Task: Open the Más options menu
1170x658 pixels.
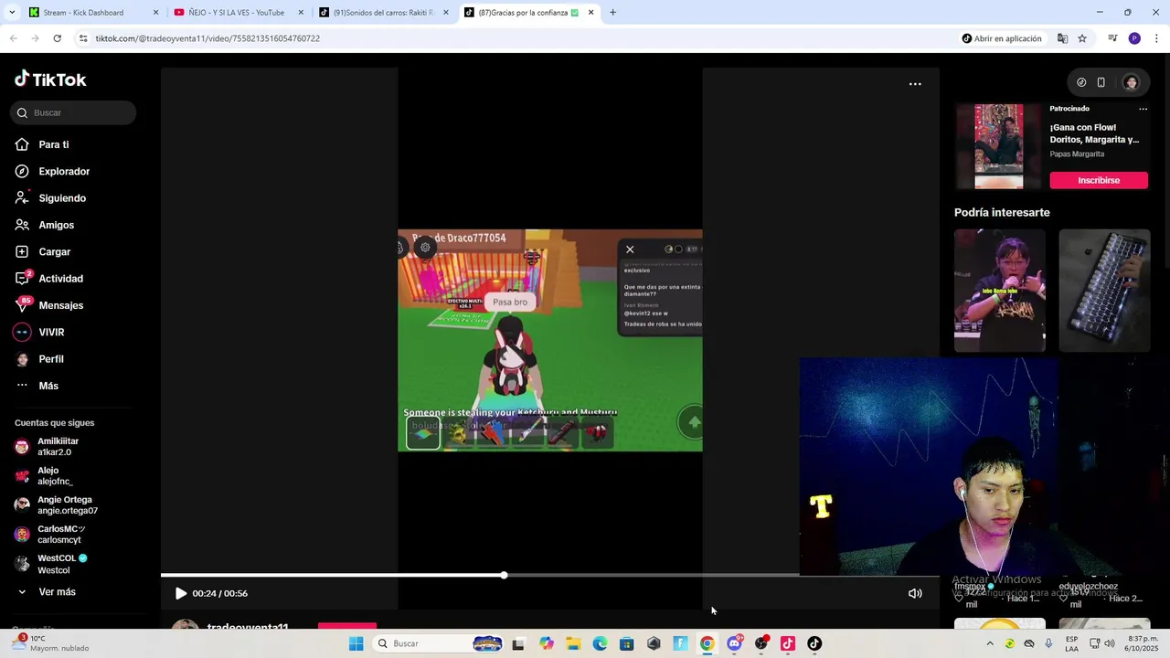Action: tap(37, 386)
